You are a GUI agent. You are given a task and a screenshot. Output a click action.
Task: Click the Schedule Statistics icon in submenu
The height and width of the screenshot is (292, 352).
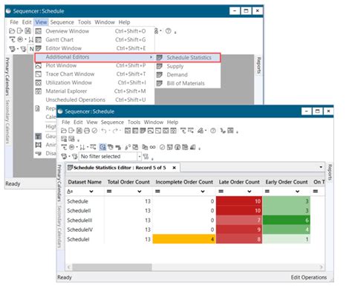point(160,57)
